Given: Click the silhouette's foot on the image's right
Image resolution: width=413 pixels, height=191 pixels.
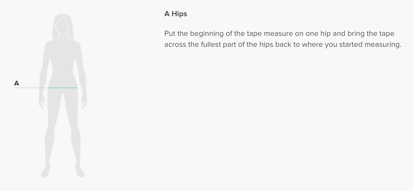Looking at the screenshot, I should 80,172.
